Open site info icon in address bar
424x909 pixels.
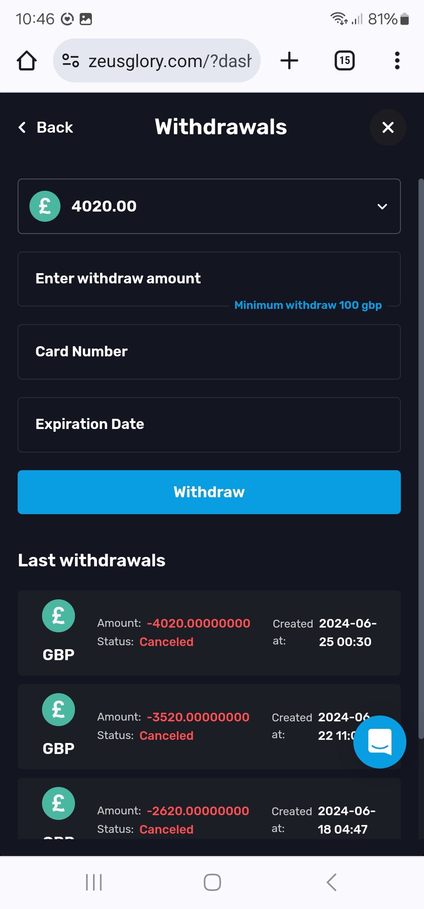(x=71, y=61)
